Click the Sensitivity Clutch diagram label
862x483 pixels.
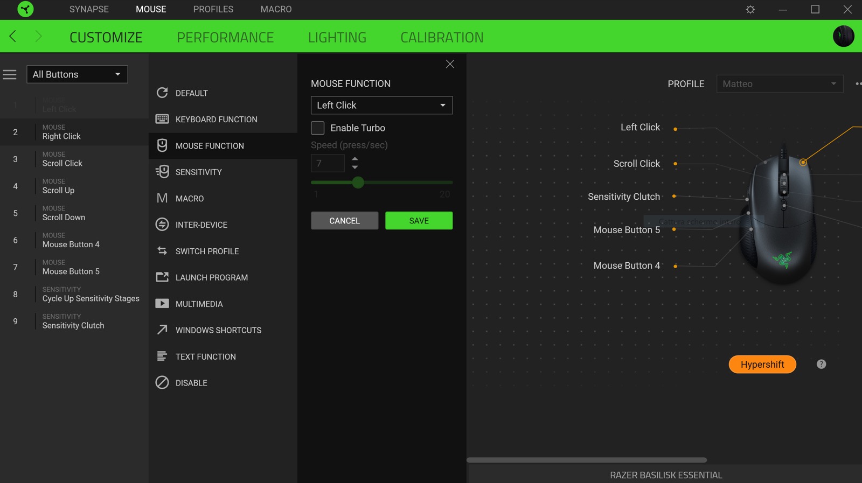pos(624,197)
